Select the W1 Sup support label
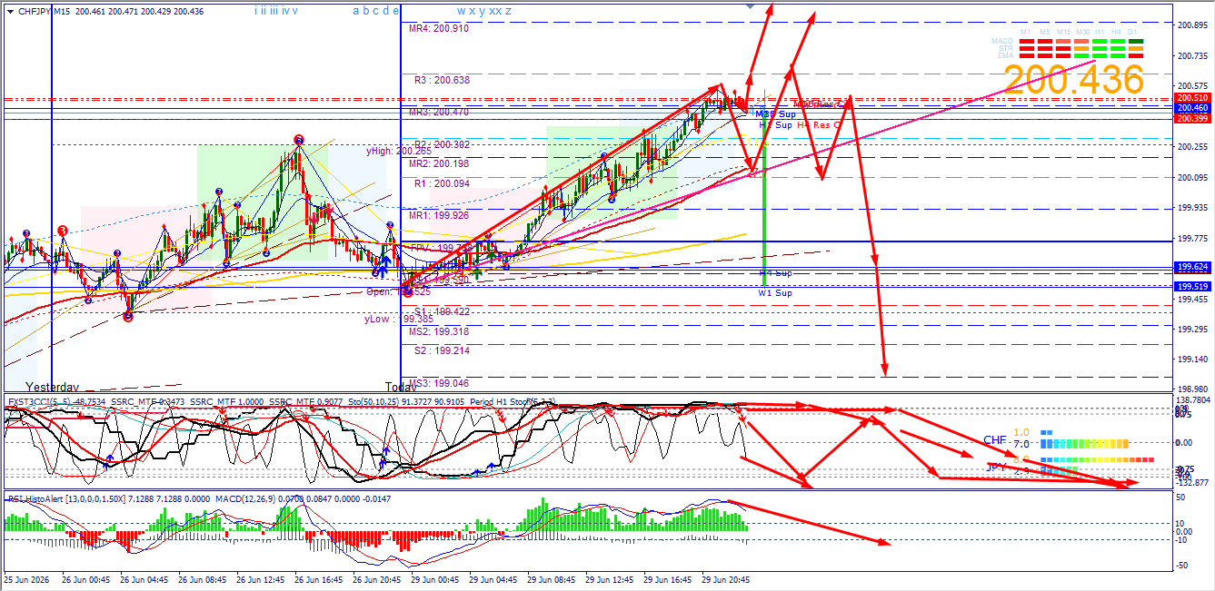This screenshot has width=1215, height=591. click(775, 293)
